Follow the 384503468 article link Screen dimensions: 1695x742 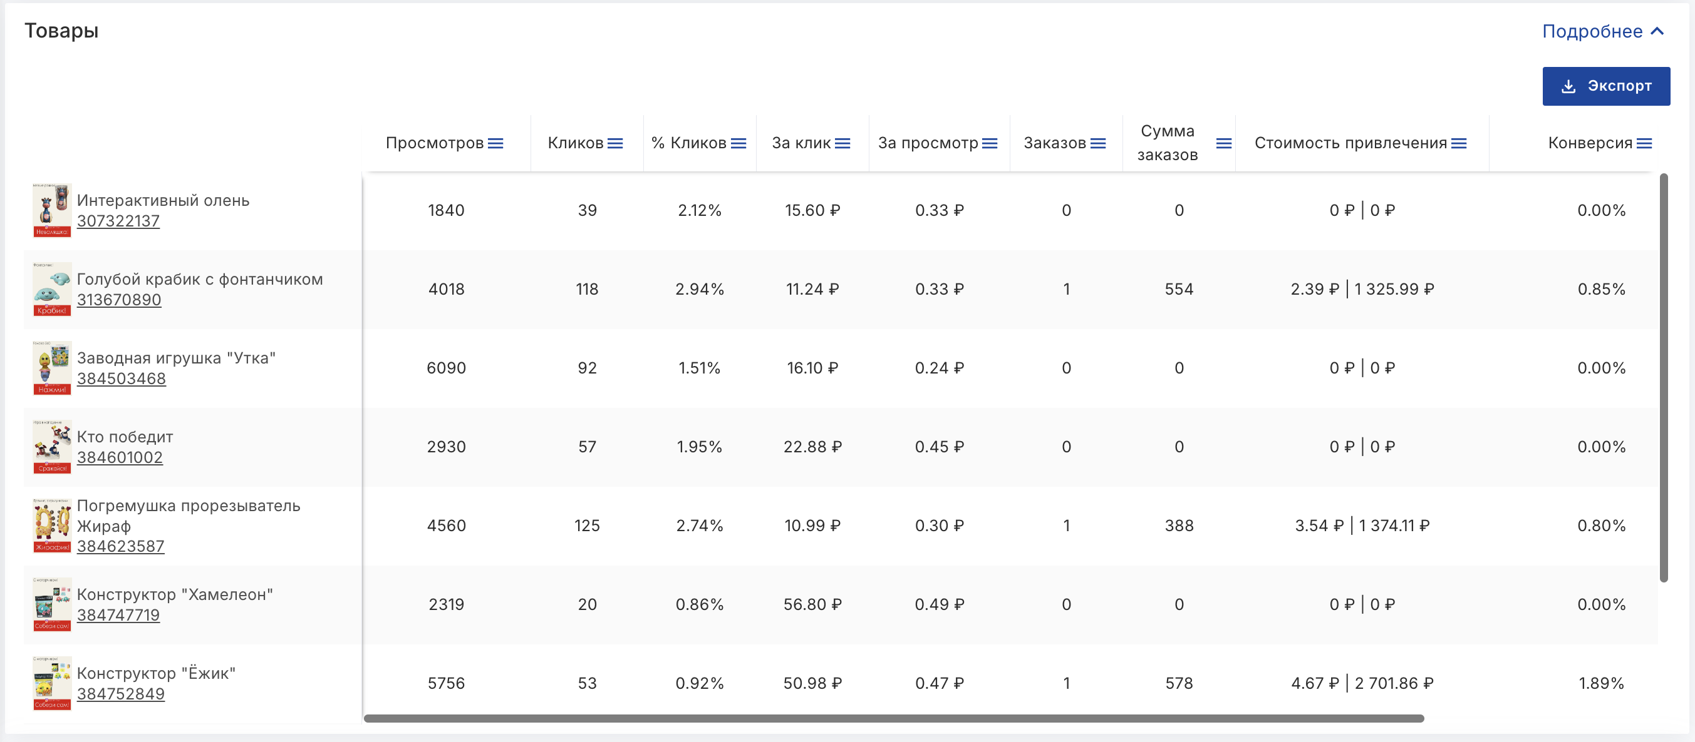pos(121,379)
